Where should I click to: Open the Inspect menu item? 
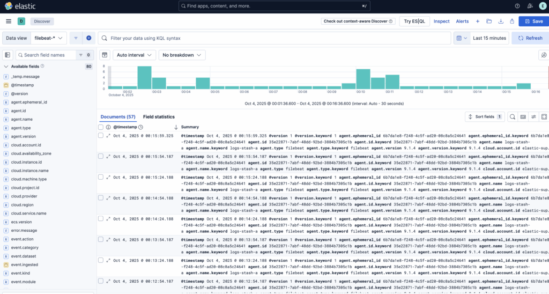click(441, 21)
